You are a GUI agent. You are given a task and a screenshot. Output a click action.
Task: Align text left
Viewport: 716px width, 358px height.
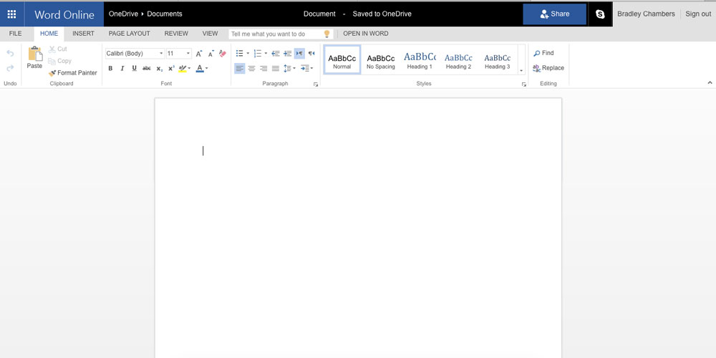(x=240, y=69)
